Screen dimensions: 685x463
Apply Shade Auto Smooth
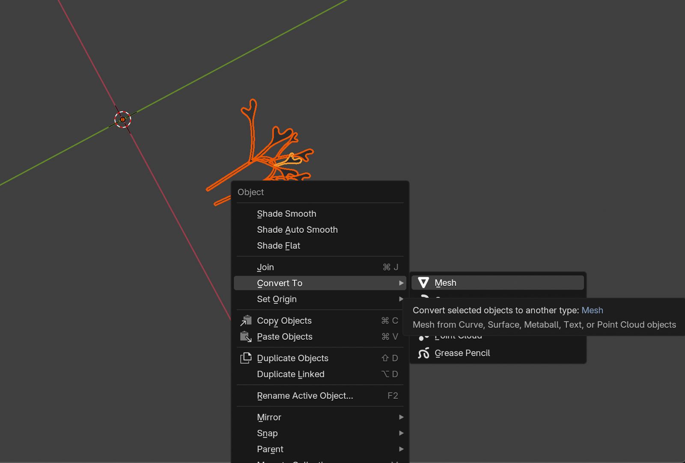(297, 230)
